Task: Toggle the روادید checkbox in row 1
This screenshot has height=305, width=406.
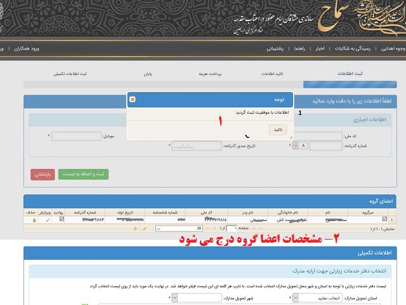Action: [x=62, y=219]
